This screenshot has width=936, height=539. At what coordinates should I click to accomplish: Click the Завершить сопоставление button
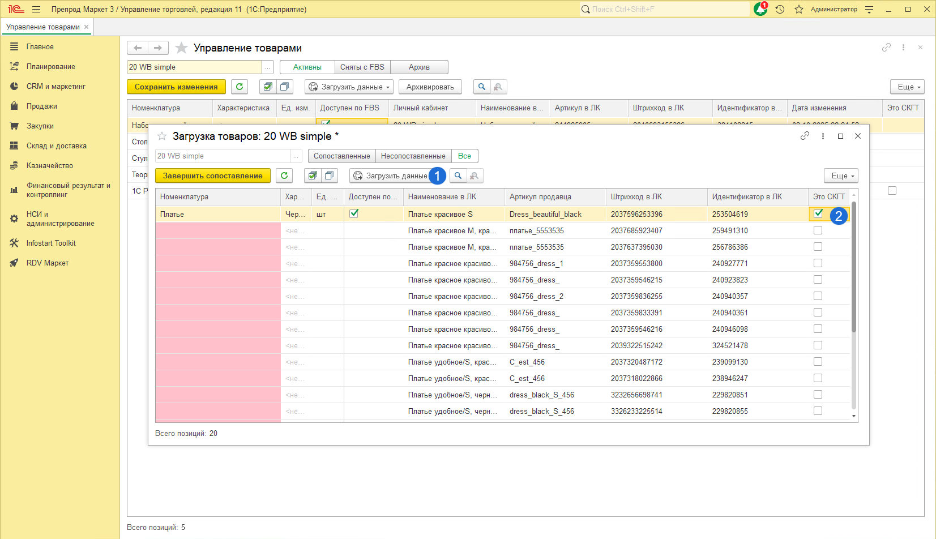pos(212,176)
